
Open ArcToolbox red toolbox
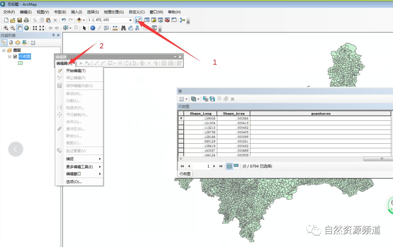pos(167,20)
